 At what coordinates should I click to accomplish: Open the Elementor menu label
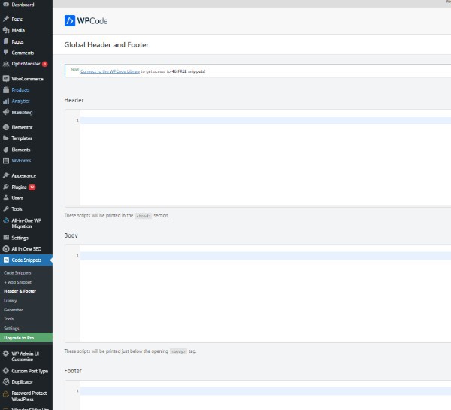[x=22, y=127]
